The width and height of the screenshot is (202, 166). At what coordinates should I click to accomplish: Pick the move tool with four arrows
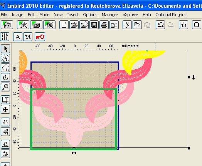point(5,110)
